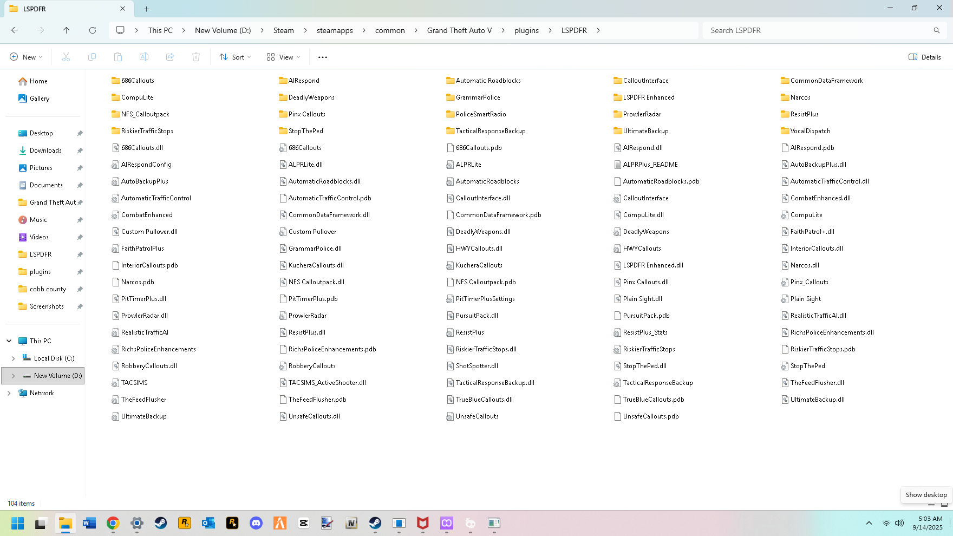Image resolution: width=953 pixels, height=536 pixels.
Task: Expand chevron after steamapps in address bar
Action: (x=364, y=30)
